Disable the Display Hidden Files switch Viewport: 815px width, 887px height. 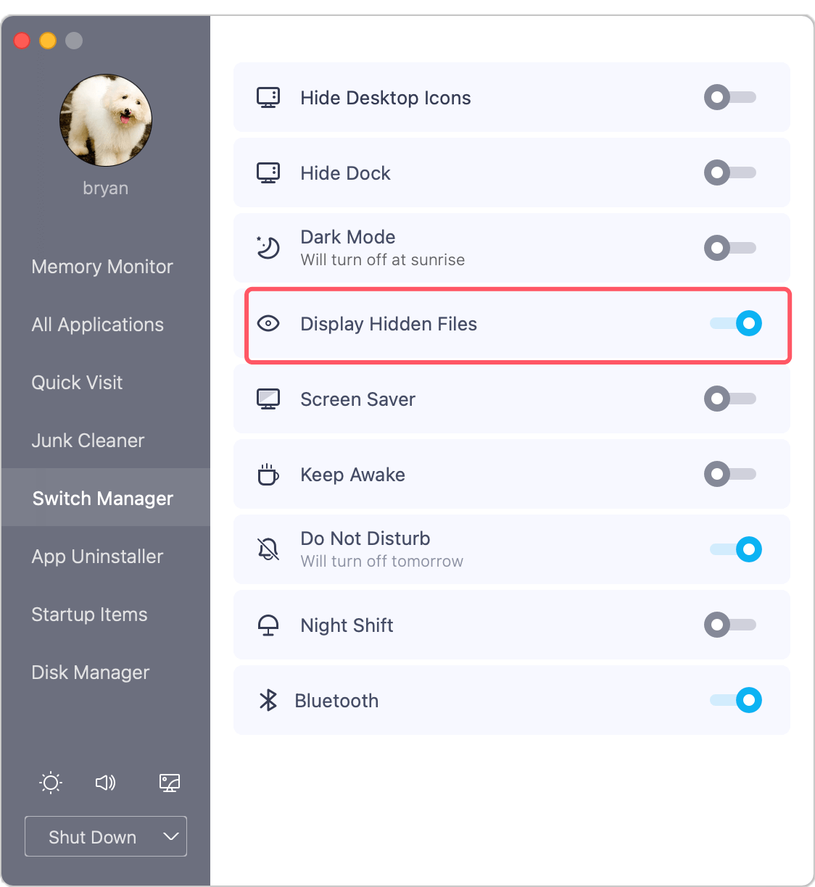tap(735, 323)
